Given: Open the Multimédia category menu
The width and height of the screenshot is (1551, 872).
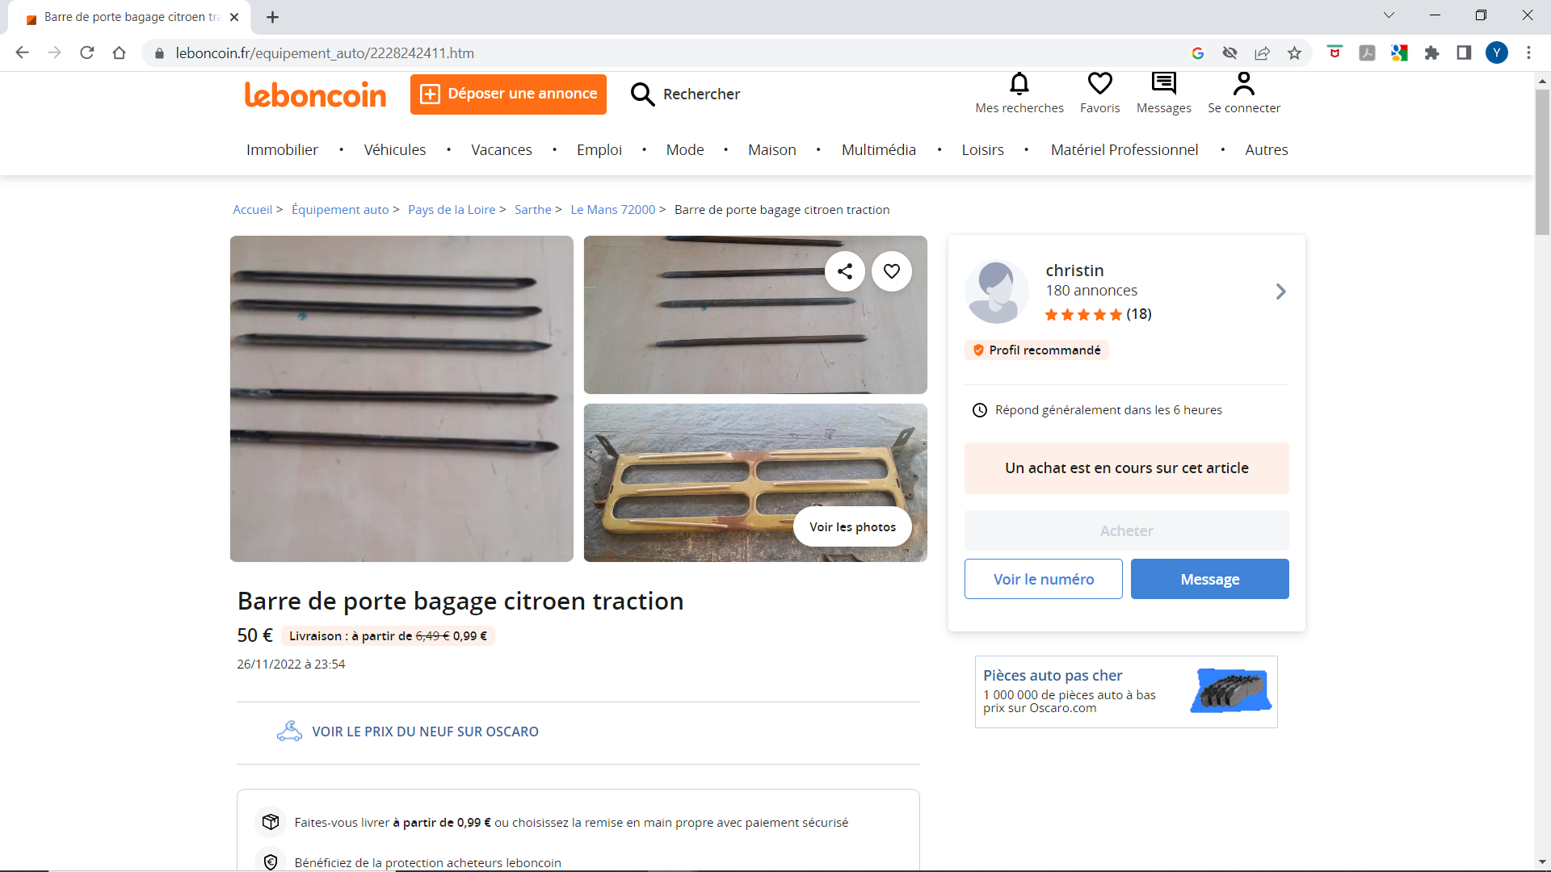Looking at the screenshot, I should point(878,150).
